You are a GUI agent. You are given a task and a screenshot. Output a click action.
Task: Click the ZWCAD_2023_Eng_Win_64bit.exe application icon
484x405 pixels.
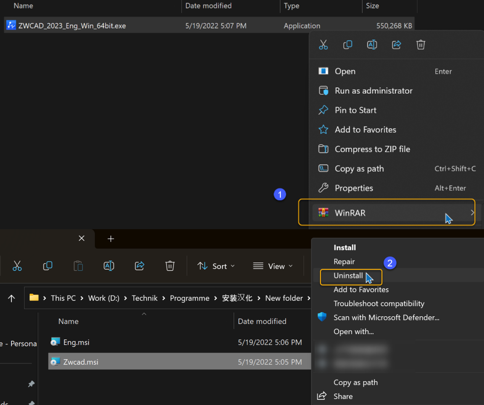(x=11, y=25)
